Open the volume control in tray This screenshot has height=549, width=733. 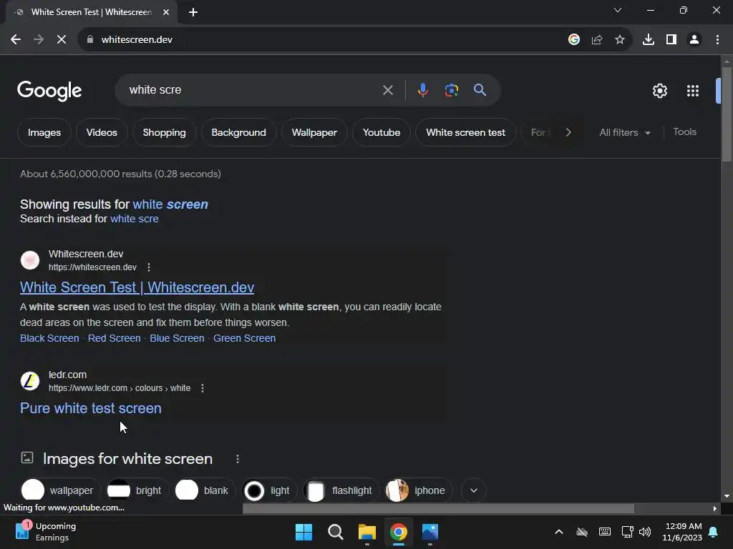click(645, 532)
